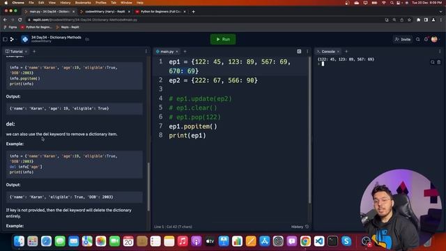The width and height of the screenshot is (446, 251).
Task: Open file History at editor bottom
Action: click(300, 227)
